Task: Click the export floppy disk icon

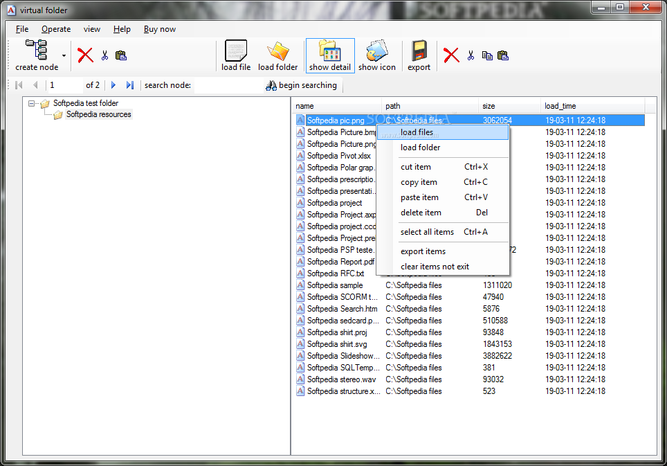Action: [x=419, y=51]
